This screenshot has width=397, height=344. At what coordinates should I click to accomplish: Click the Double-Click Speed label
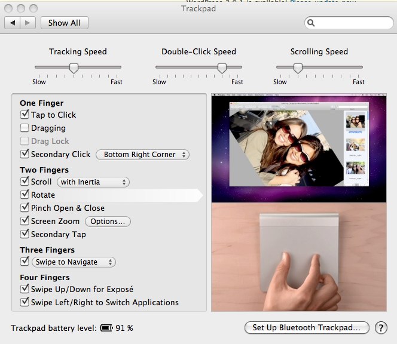pyautogui.click(x=198, y=51)
